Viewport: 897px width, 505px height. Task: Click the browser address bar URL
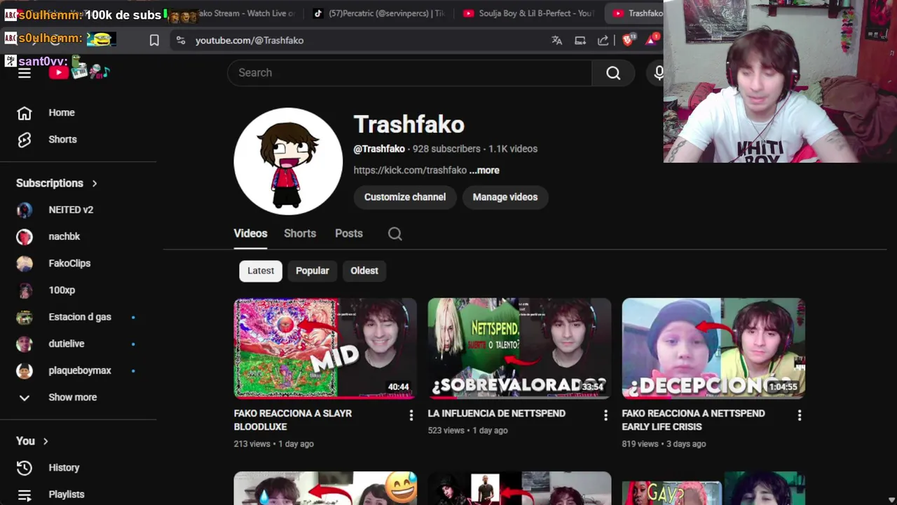click(249, 41)
